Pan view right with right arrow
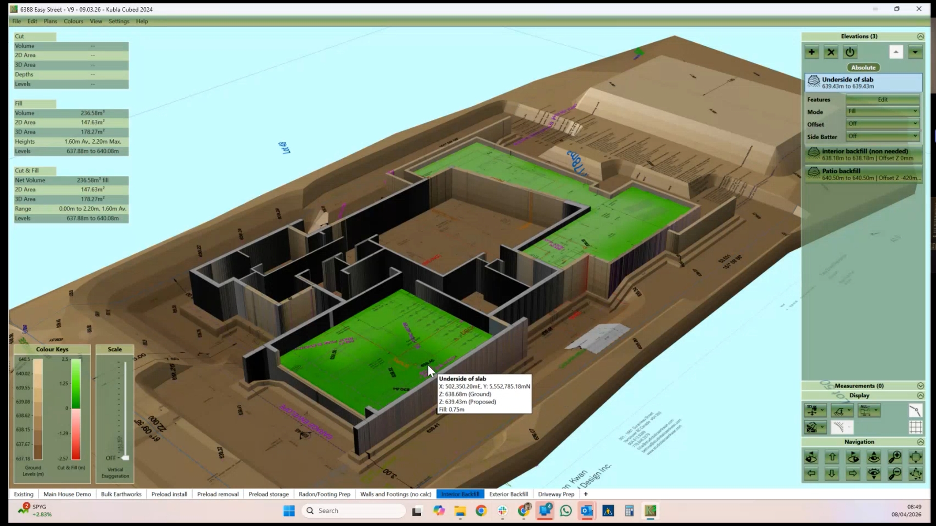Image resolution: width=936 pixels, height=526 pixels. click(x=853, y=473)
